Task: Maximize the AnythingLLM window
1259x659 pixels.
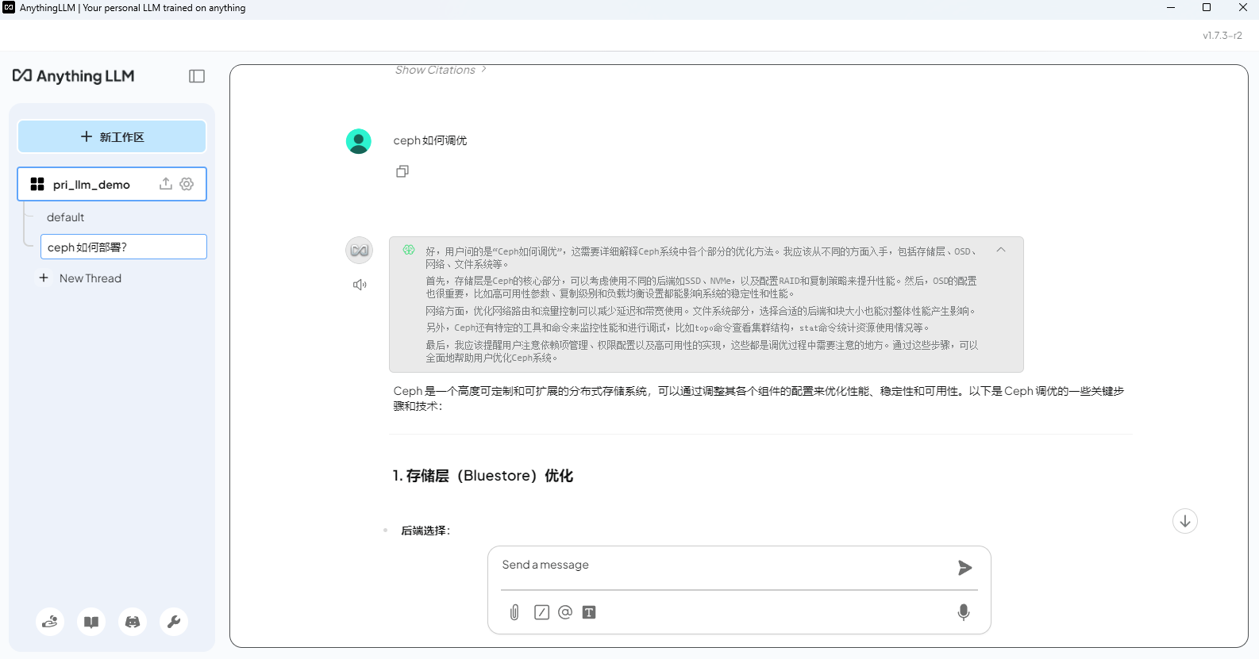Action: [x=1207, y=8]
